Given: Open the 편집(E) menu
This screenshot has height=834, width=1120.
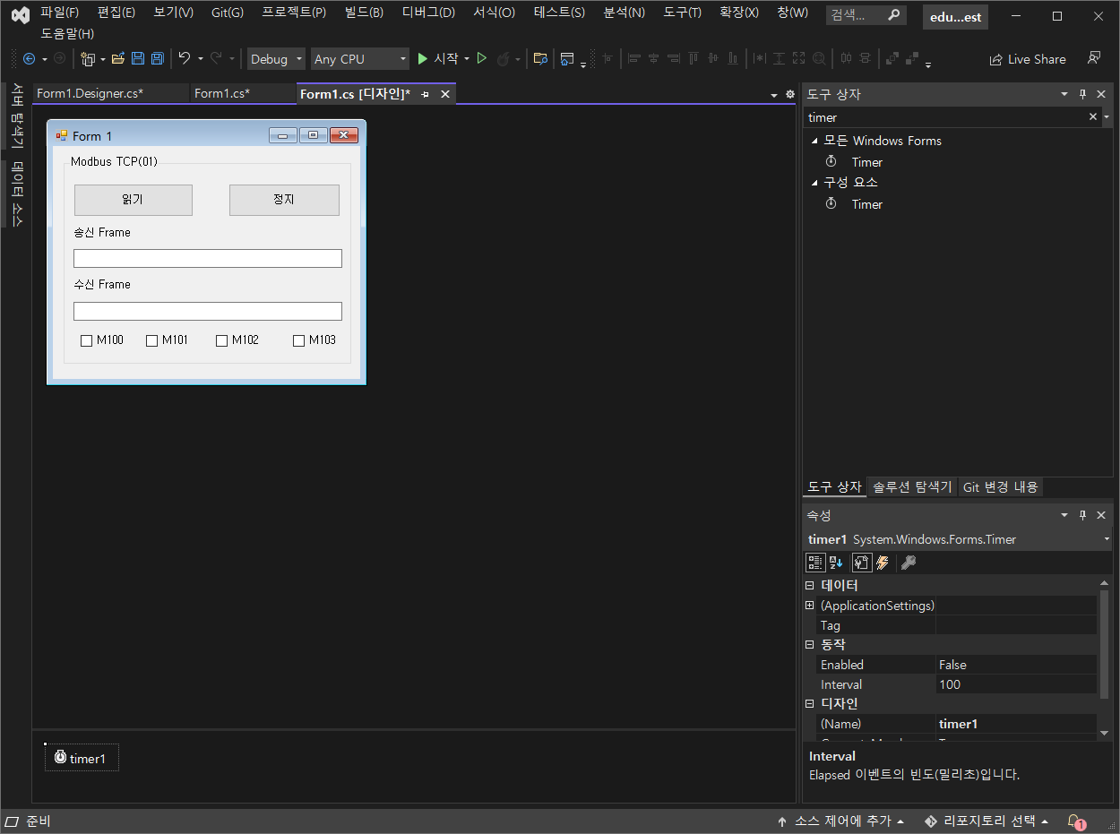Looking at the screenshot, I should (116, 13).
